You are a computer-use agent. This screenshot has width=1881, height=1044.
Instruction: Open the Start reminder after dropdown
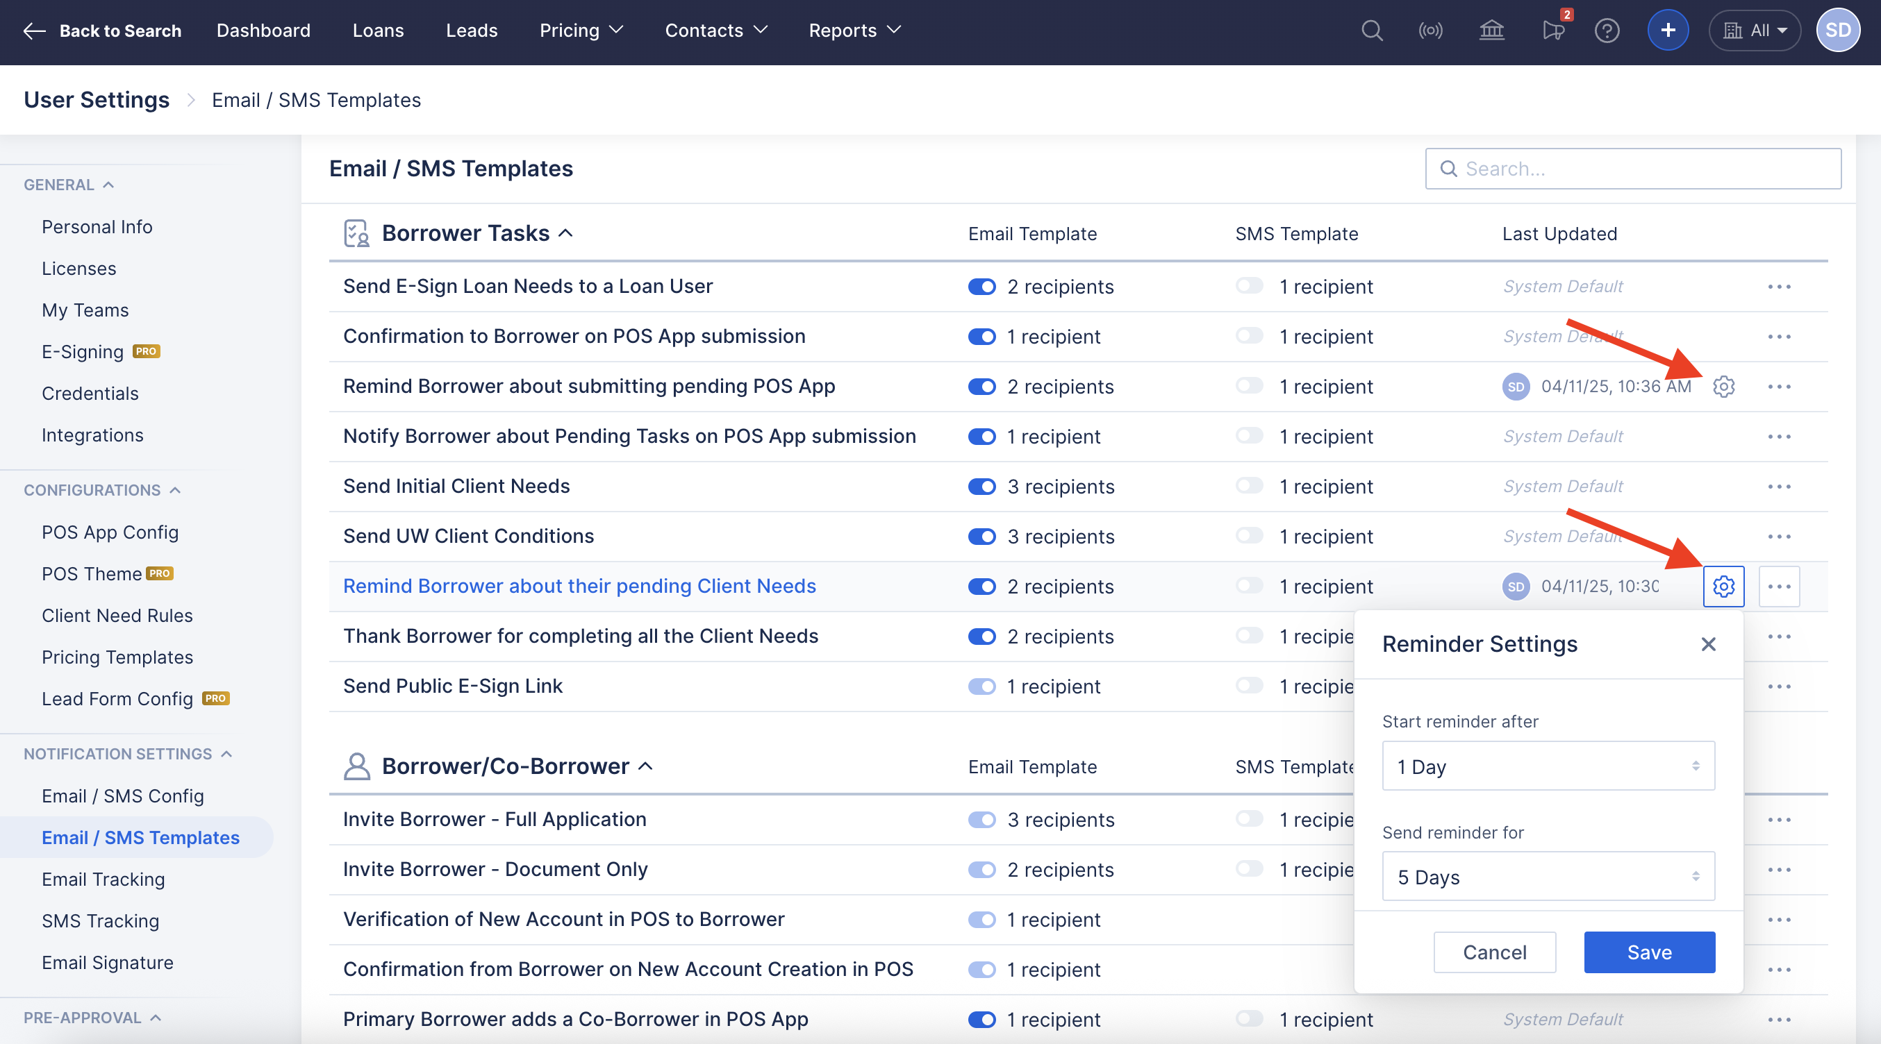click(x=1548, y=766)
